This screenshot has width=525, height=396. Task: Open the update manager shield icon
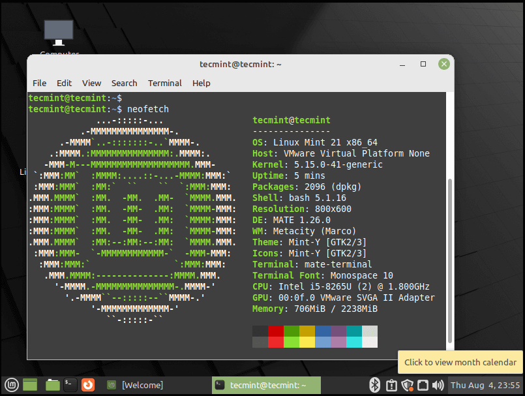(407, 385)
